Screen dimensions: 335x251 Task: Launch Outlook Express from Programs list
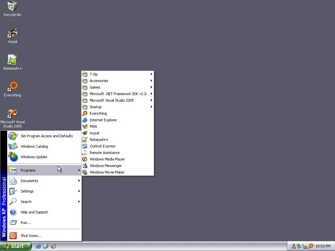pyautogui.click(x=117, y=146)
